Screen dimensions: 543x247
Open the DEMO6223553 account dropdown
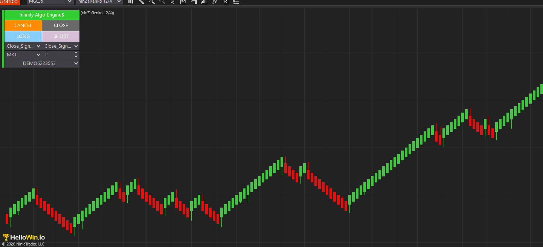(x=42, y=63)
